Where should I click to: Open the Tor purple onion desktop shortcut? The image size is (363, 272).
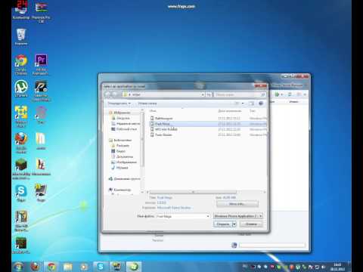tap(41, 115)
